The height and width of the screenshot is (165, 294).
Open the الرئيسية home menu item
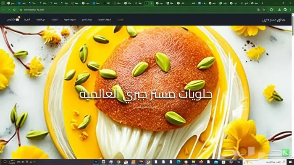tap(121, 19)
